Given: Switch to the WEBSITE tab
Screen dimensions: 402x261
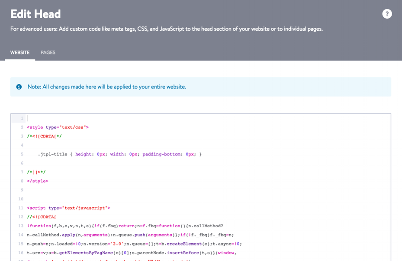Looking at the screenshot, I should [20, 53].
